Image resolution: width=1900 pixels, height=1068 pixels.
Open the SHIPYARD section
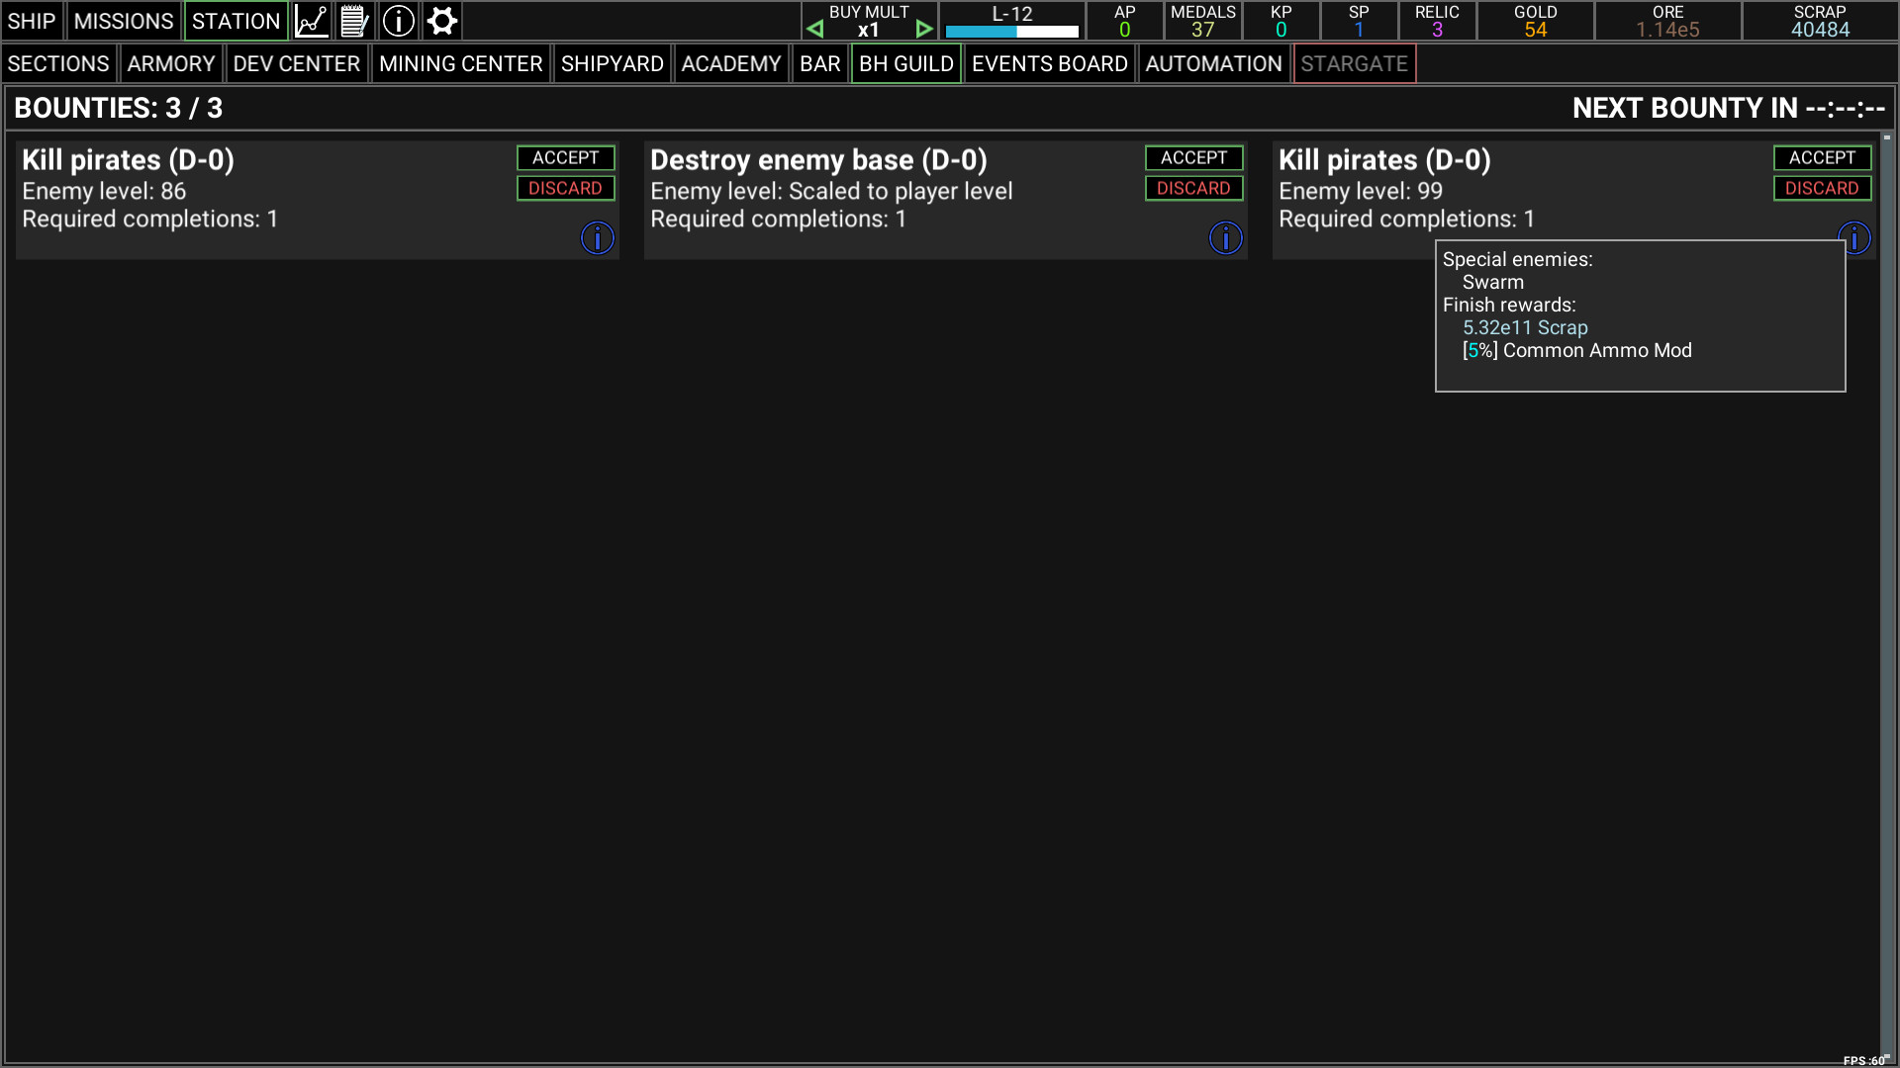(x=612, y=63)
